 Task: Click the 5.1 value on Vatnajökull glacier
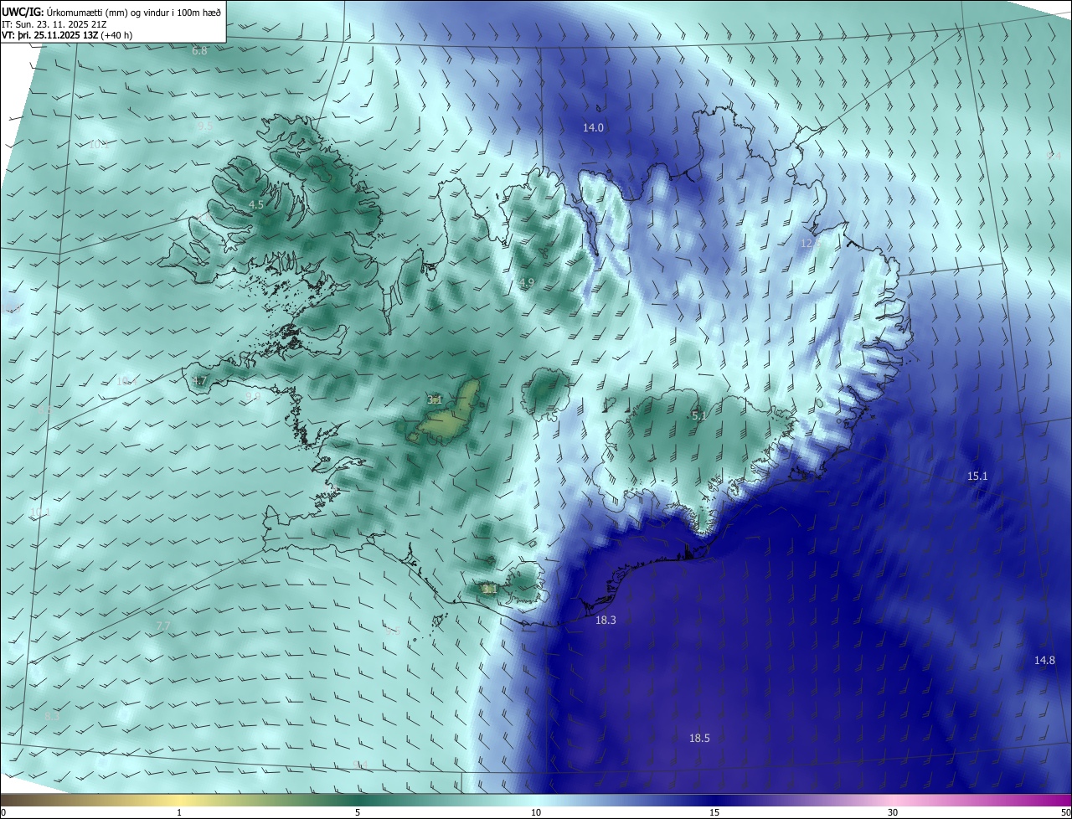pos(699,415)
